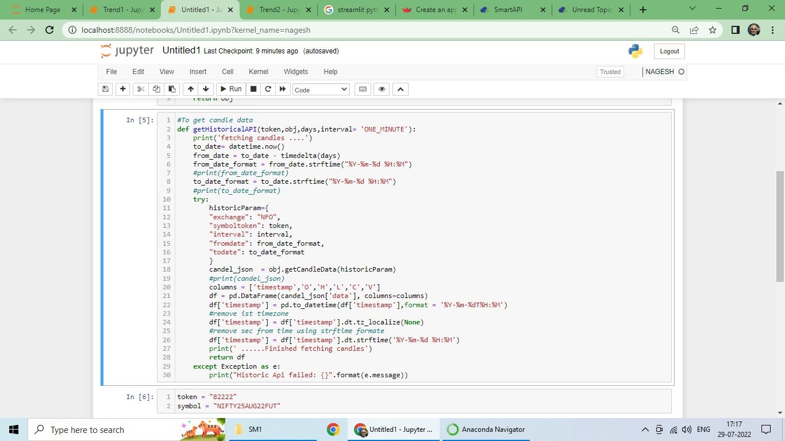Interrupt the kernel with stop icon
The height and width of the screenshot is (441, 785).
pyautogui.click(x=253, y=89)
